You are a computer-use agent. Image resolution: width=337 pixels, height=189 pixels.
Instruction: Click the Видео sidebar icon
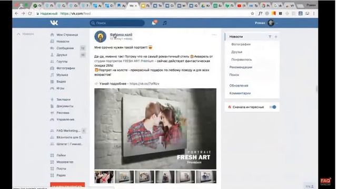coord(52,81)
